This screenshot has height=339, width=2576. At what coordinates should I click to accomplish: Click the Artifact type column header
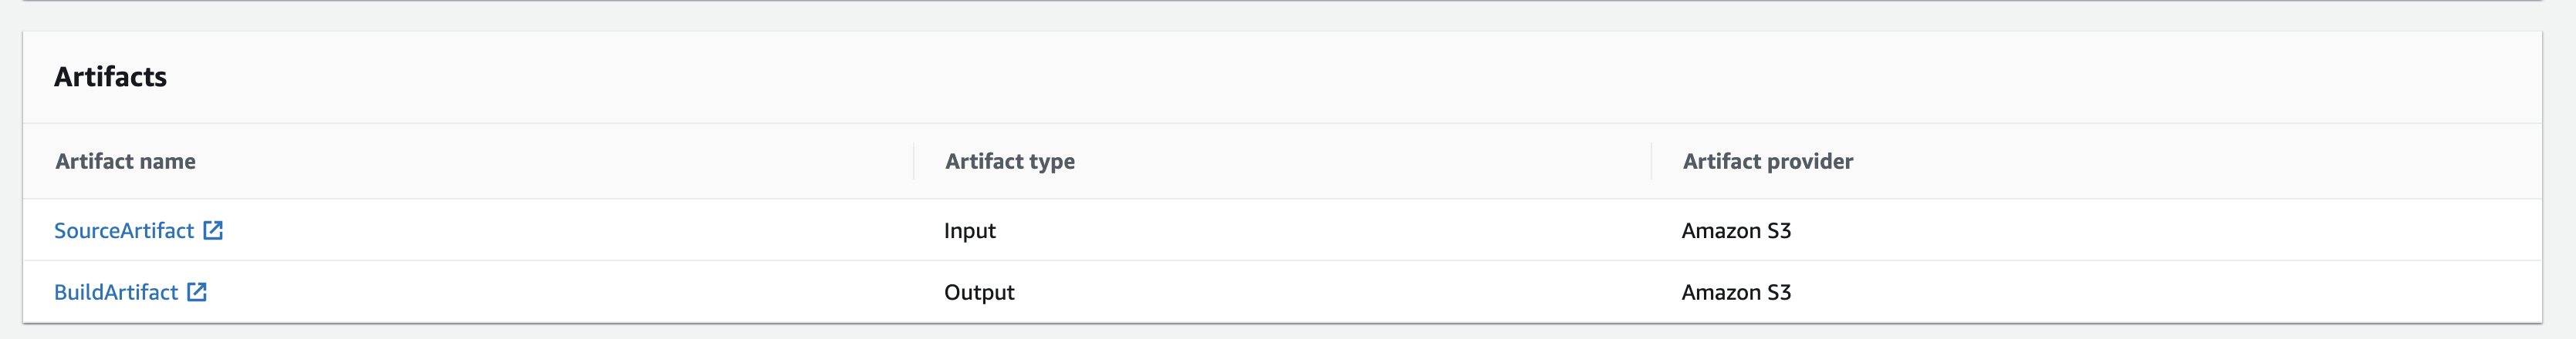1009,162
